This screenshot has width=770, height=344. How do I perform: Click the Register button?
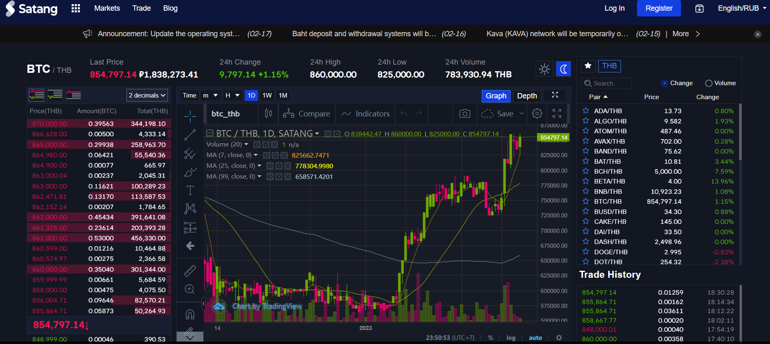(x=659, y=8)
